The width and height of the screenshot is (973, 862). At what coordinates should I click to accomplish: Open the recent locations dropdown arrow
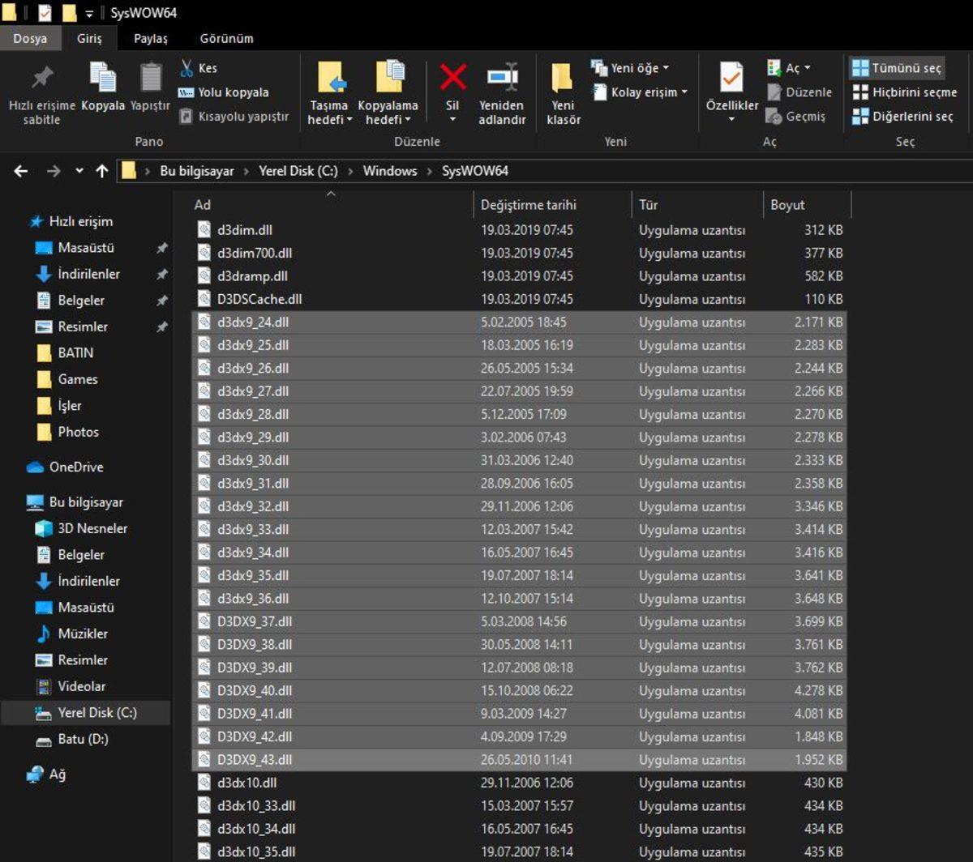coord(79,171)
